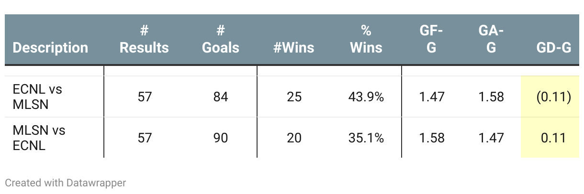Click the 35.1% wins cell
The width and height of the screenshot is (584, 194).
[366, 138]
